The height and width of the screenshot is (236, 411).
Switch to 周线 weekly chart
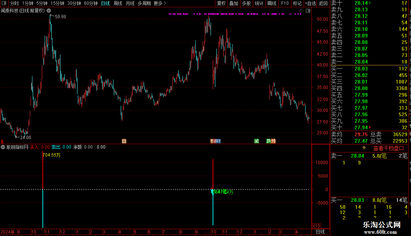[x=118, y=3]
